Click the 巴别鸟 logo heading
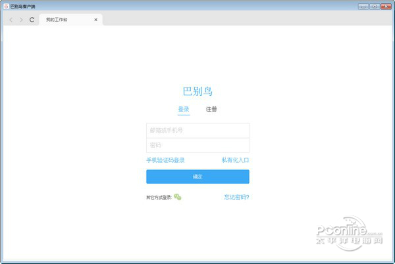The image size is (395, 264). (x=197, y=91)
